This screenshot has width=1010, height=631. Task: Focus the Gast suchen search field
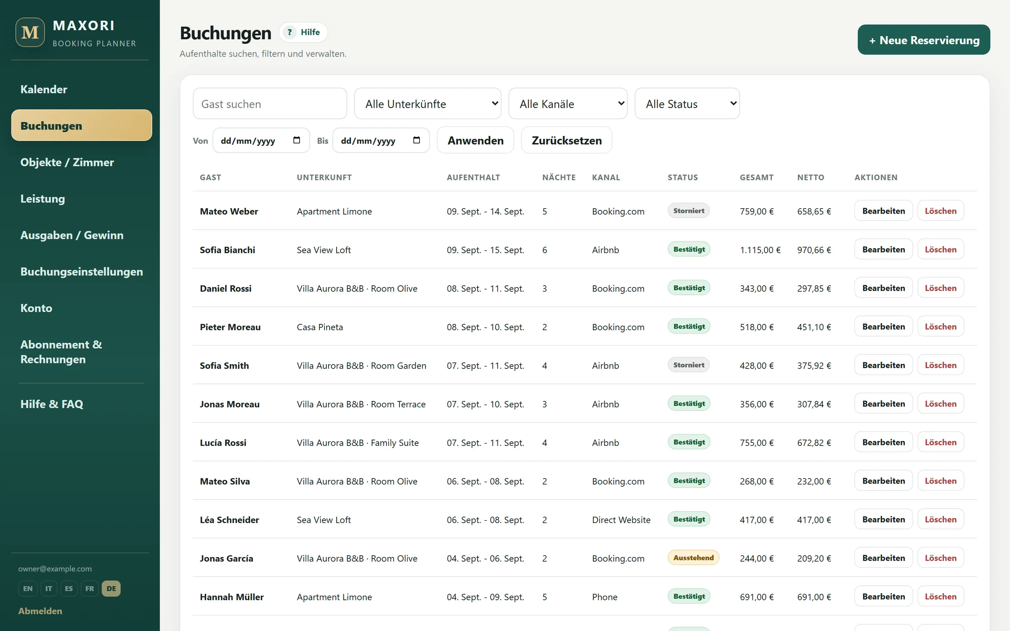[270, 103]
